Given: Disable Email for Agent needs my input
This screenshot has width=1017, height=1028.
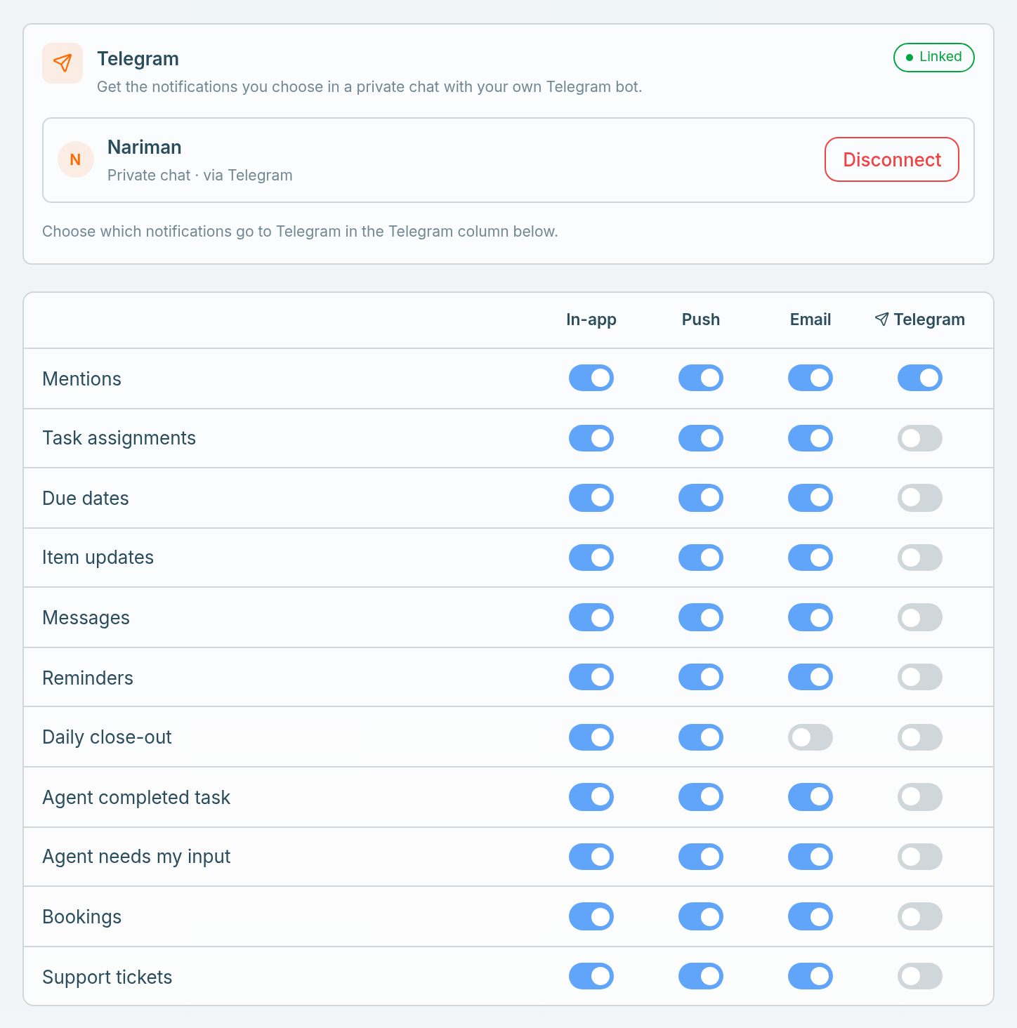Looking at the screenshot, I should pyautogui.click(x=811, y=857).
